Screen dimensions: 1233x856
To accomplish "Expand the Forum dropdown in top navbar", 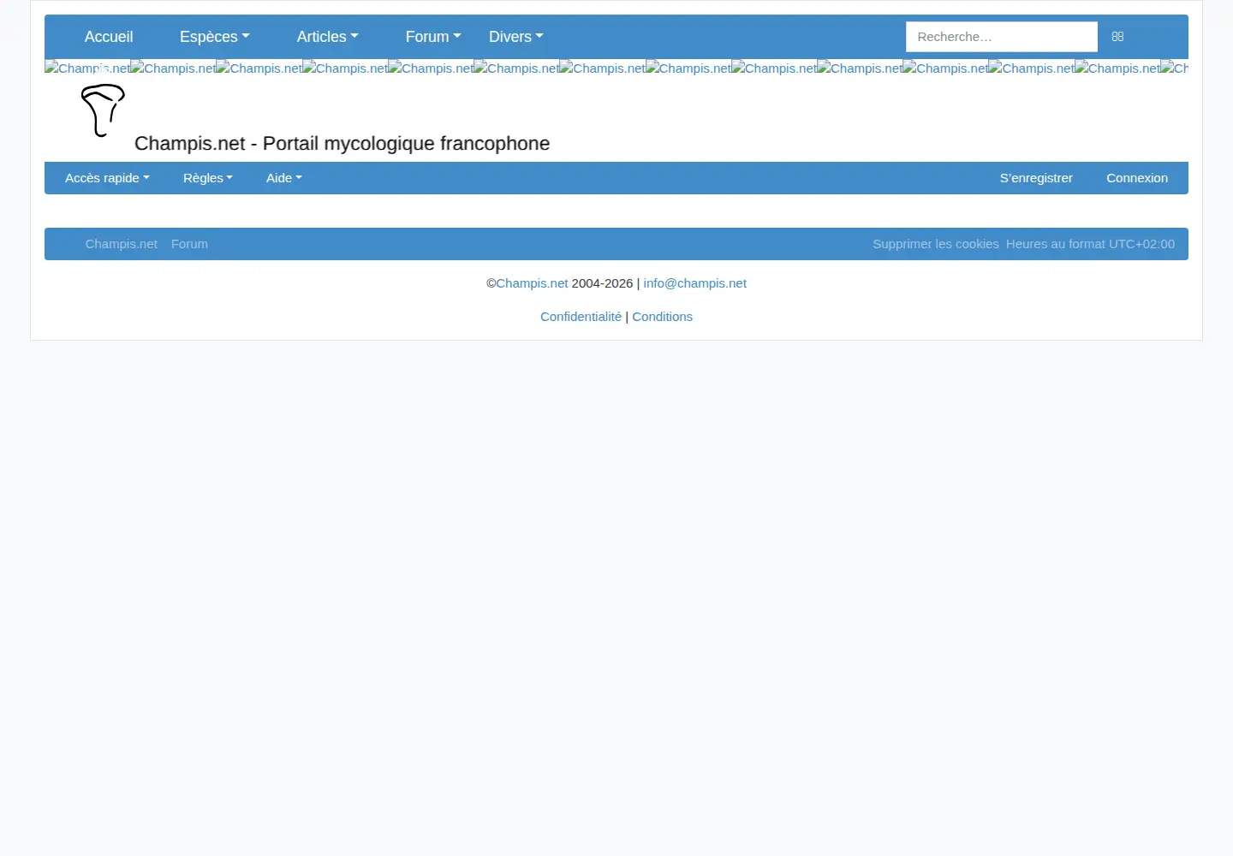I will click(433, 37).
